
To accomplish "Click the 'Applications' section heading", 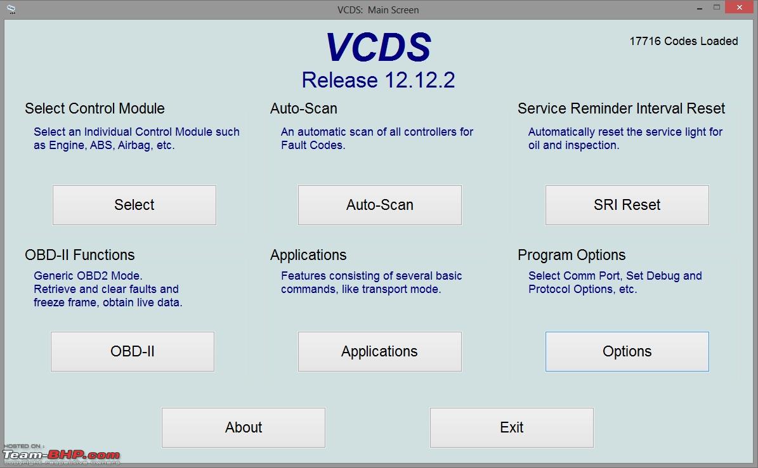I will pos(308,255).
